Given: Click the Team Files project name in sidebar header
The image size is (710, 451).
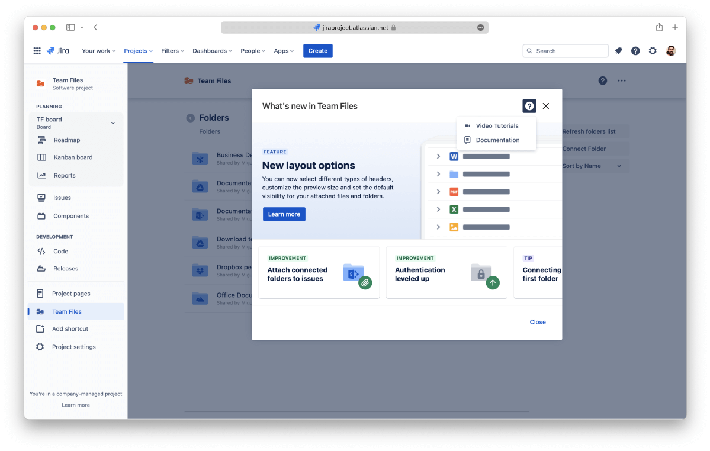Looking at the screenshot, I should click(68, 80).
